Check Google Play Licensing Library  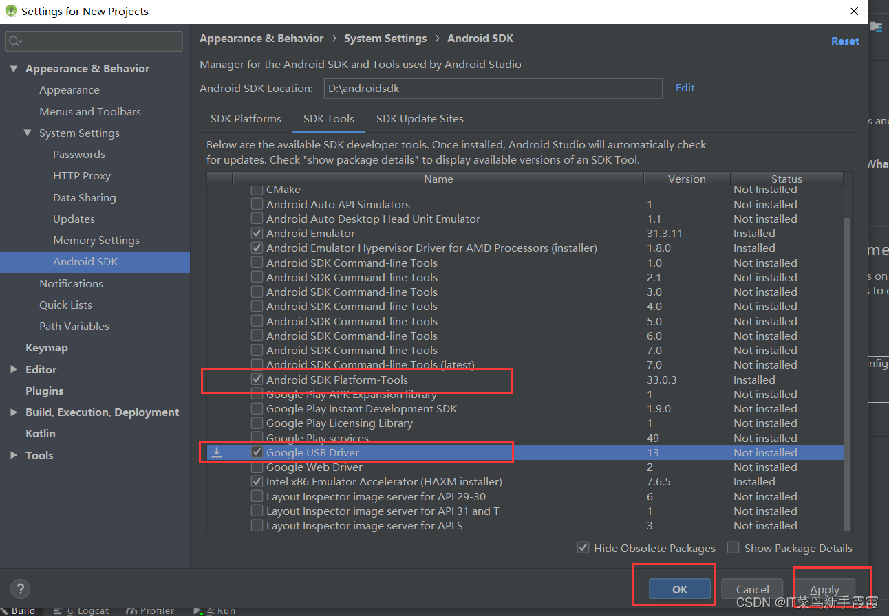point(257,423)
